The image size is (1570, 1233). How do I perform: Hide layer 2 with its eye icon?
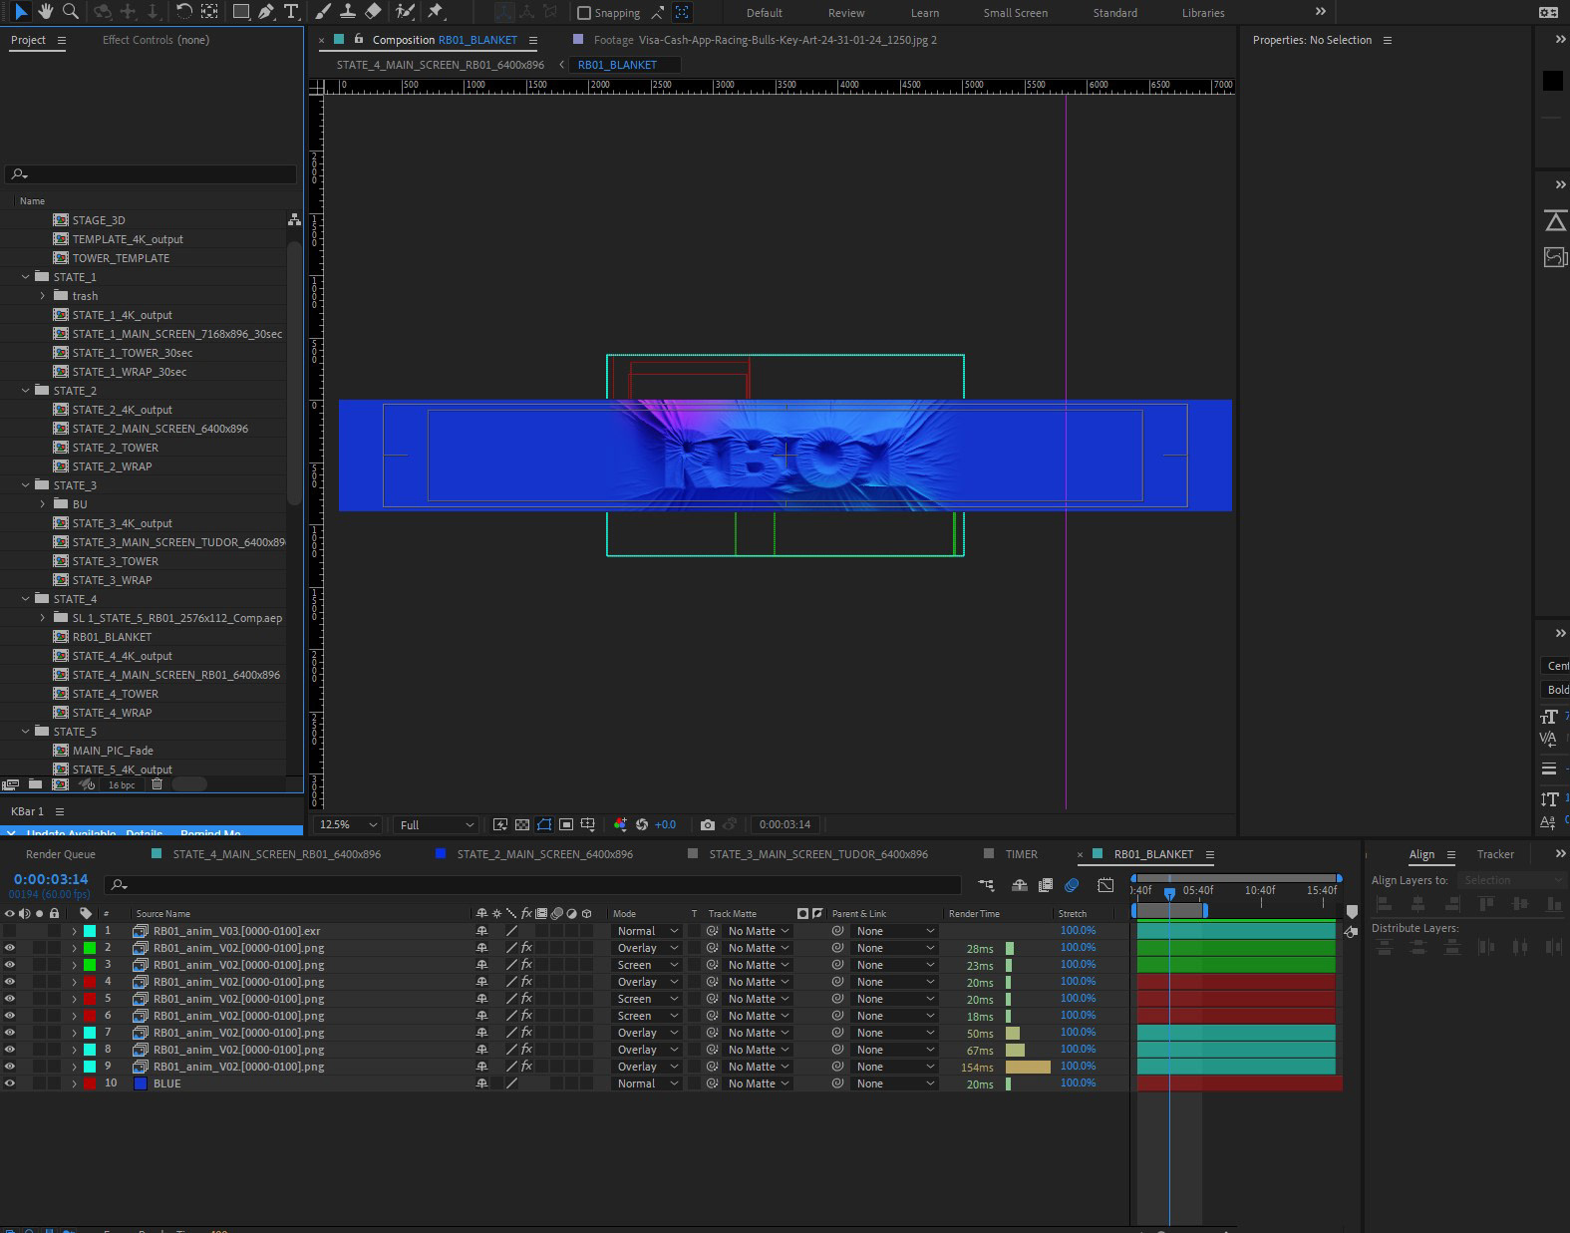pyautogui.click(x=10, y=948)
